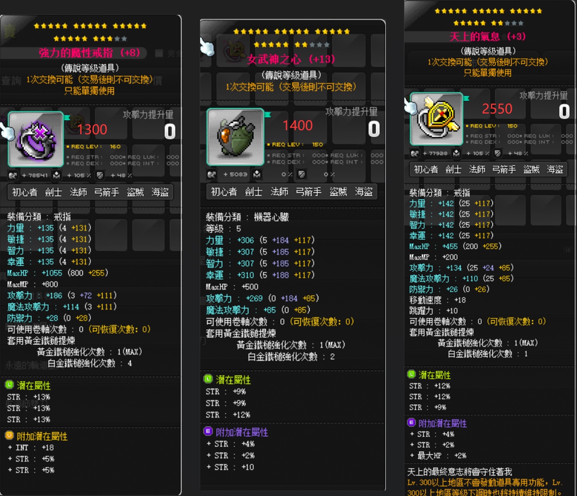The height and width of the screenshot is (496, 577).
Task: Select 劍士 in the 魔性戒指 job list
Action: coord(53,192)
